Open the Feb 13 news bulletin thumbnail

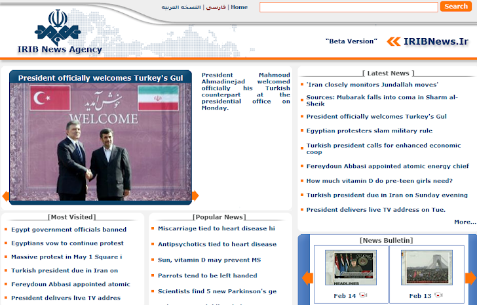[427, 268]
